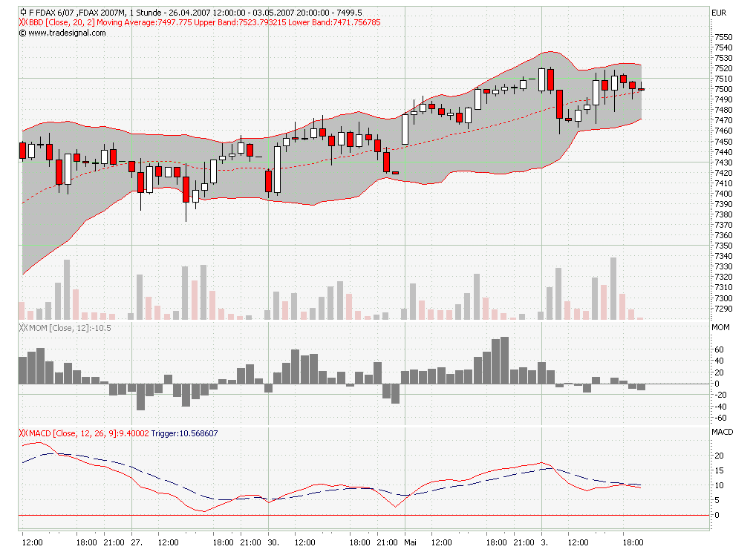
Task: Click the 60 value on the MOM axis
Action: 719,349
